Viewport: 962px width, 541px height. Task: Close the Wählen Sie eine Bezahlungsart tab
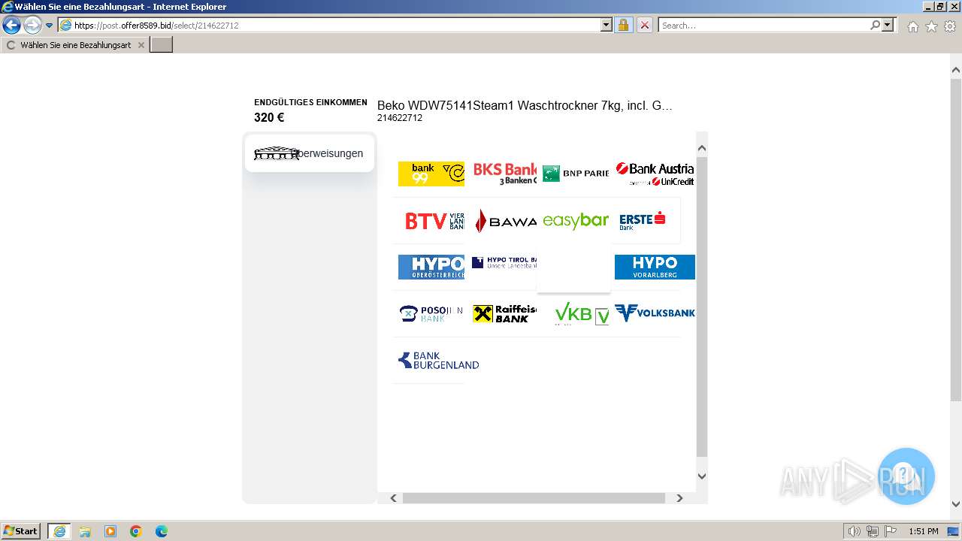click(141, 45)
